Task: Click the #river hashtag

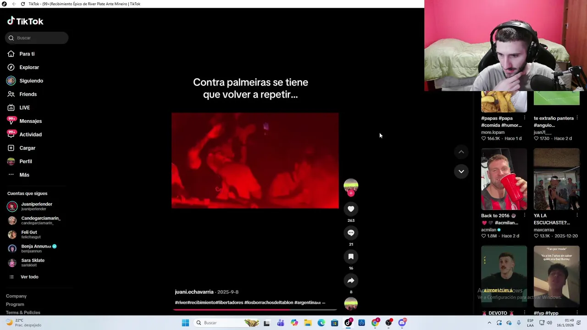Action: [181, 302]
